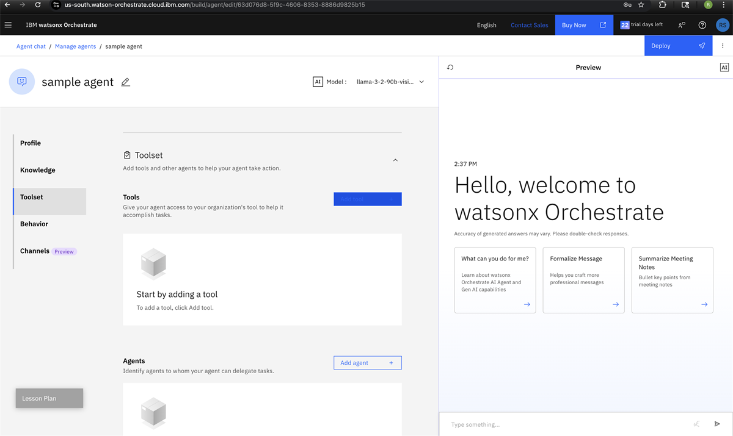733x436 pixels.
Task: Open the hamburger navigation menu
Action: point(8,25)
